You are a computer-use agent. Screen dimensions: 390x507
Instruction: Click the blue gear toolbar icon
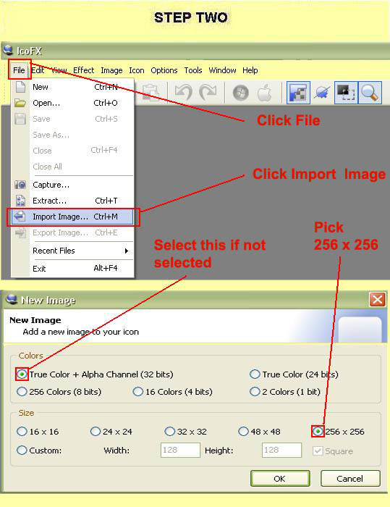click(x=322, y=93)
